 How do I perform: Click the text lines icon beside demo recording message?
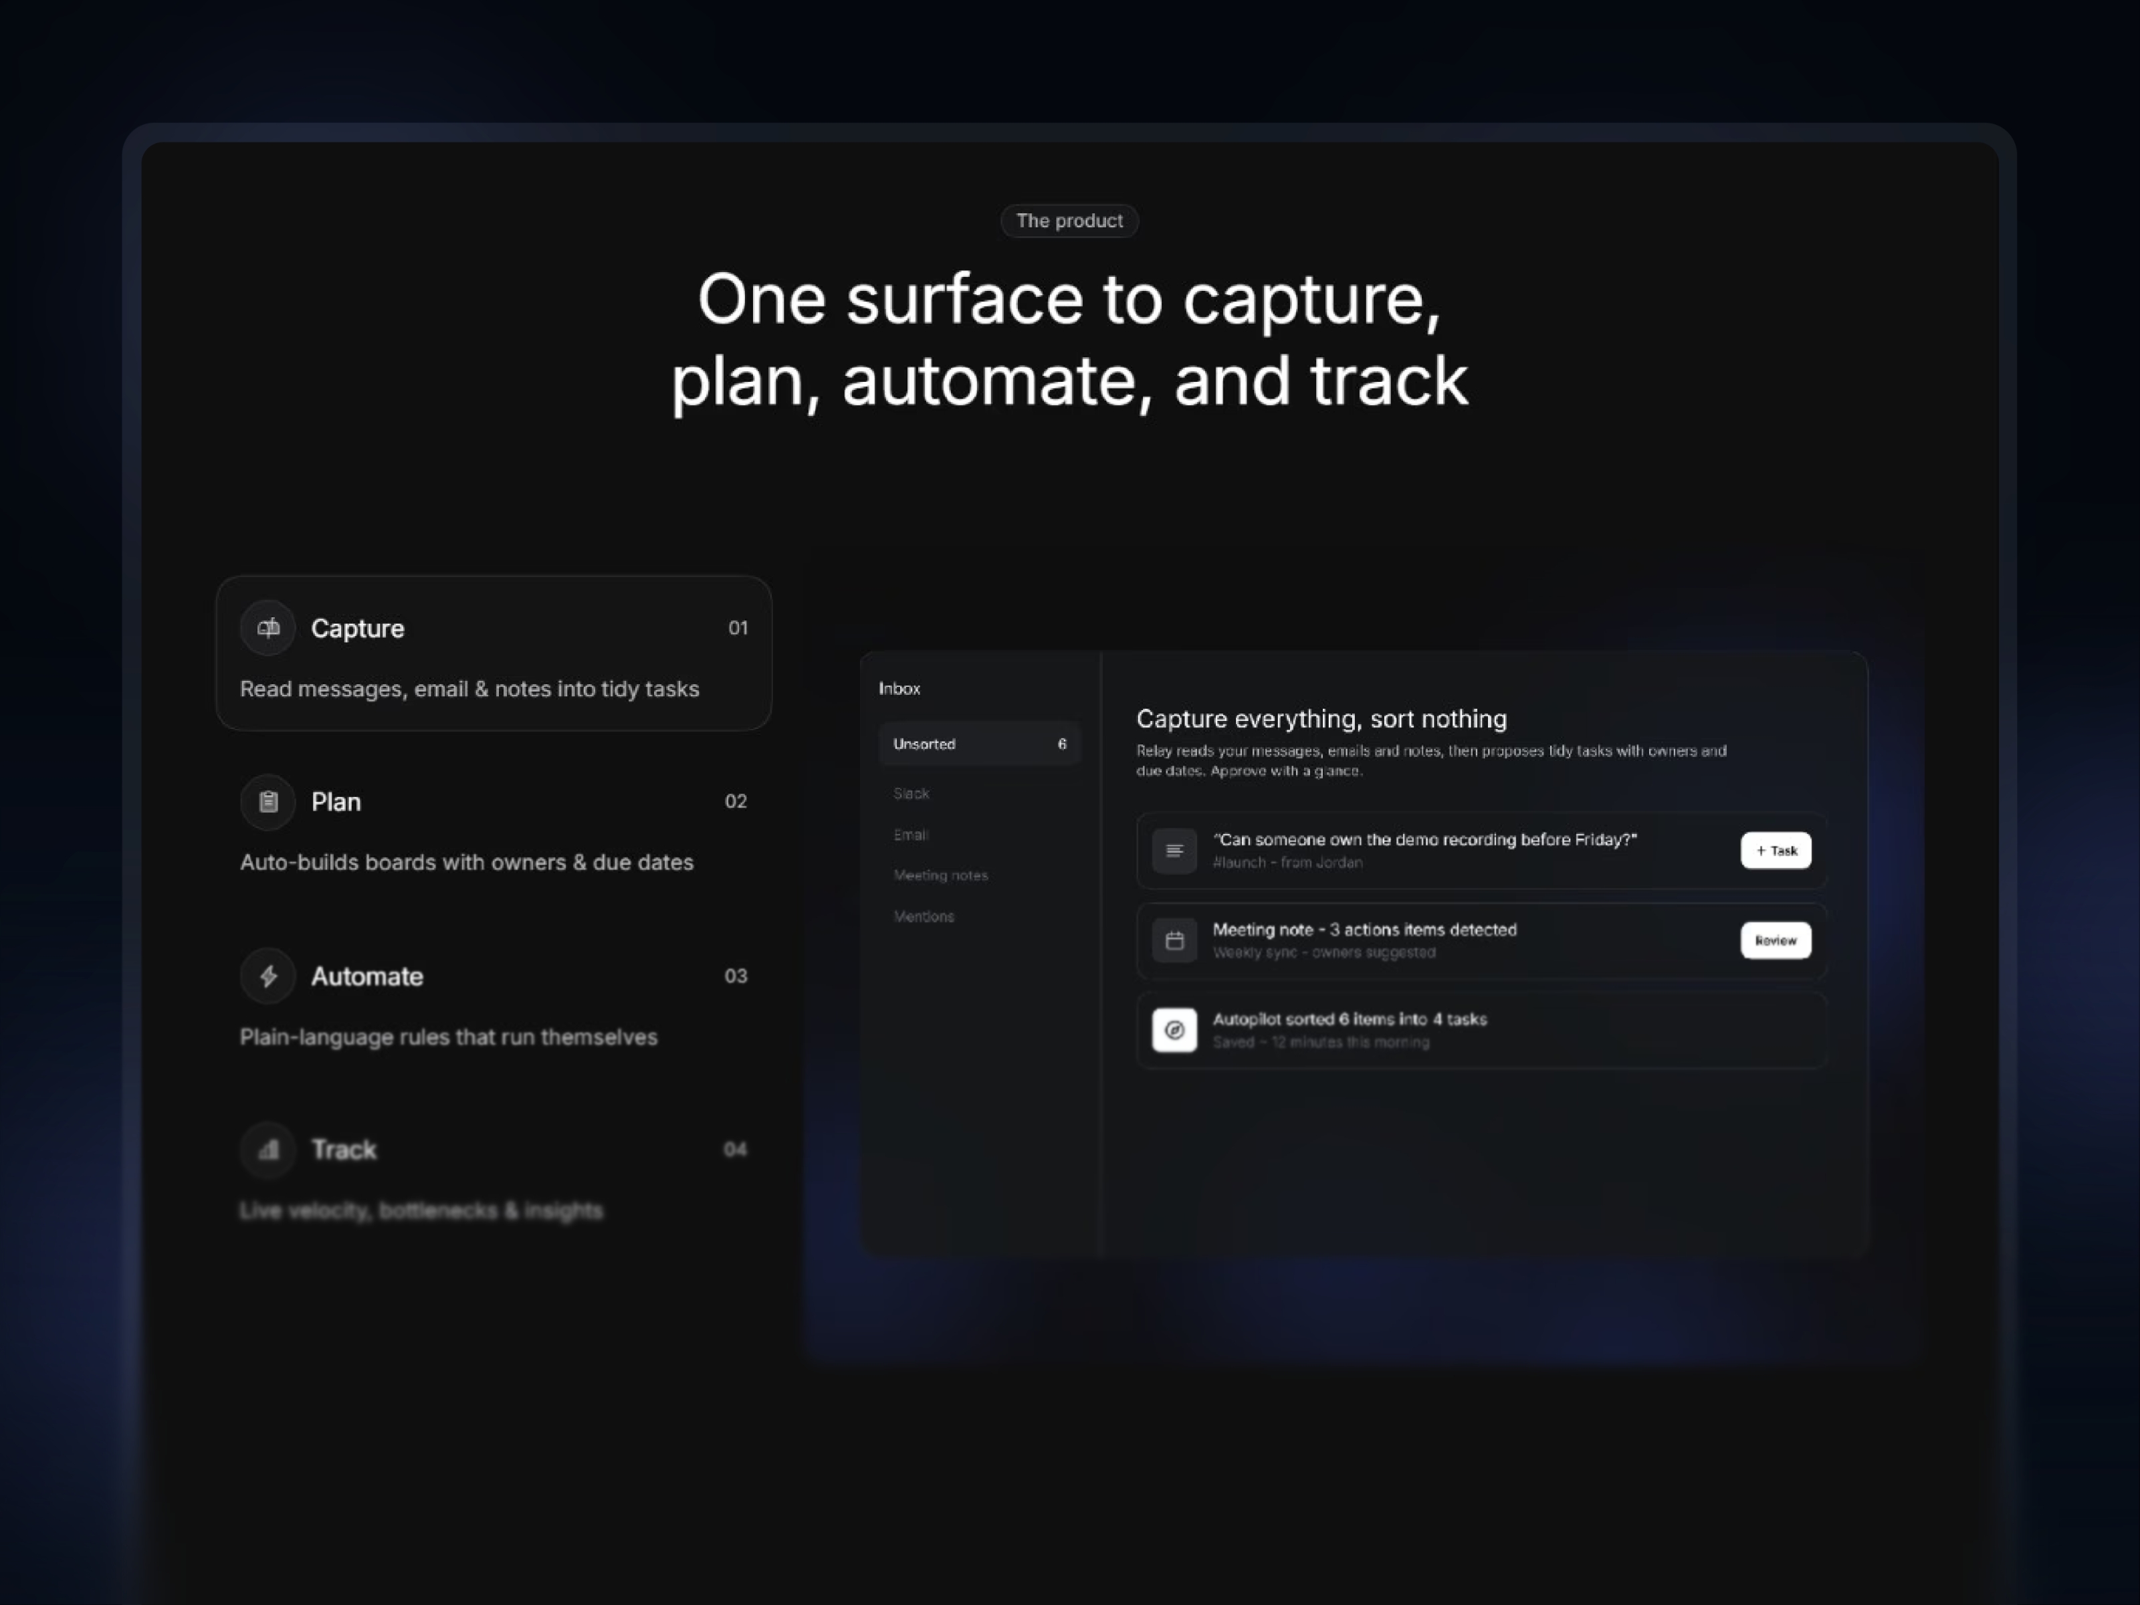(1174, 851)
